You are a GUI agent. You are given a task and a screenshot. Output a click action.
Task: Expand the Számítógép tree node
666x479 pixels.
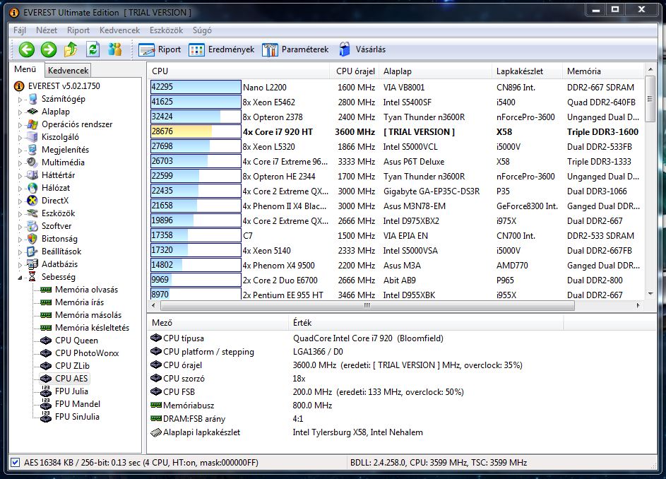click(x=20, y=100)
